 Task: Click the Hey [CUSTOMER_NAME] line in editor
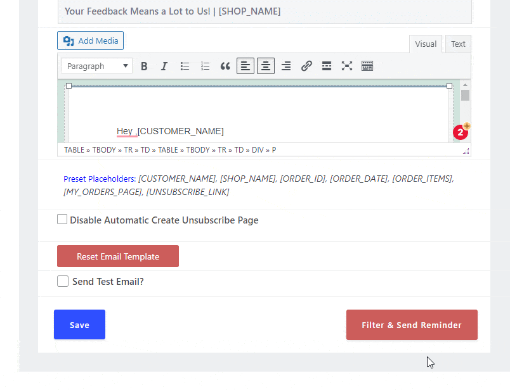pos(170,131)
